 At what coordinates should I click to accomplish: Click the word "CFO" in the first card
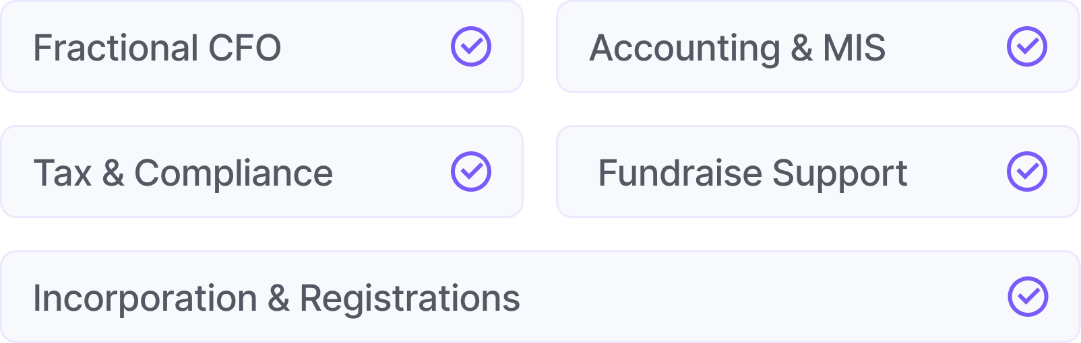click(245, 48)
